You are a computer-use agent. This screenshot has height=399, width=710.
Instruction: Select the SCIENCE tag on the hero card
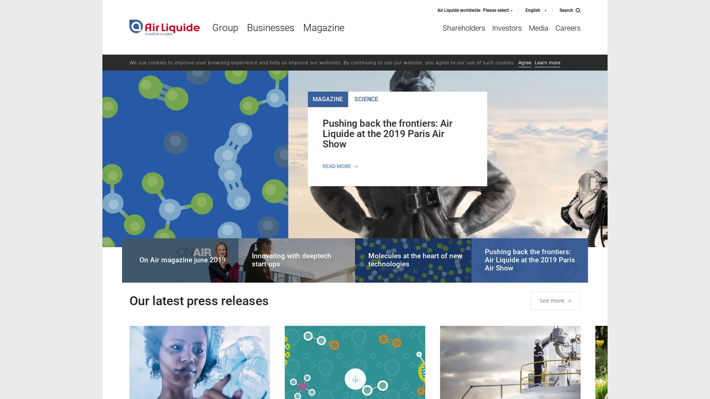coord(366,99)
